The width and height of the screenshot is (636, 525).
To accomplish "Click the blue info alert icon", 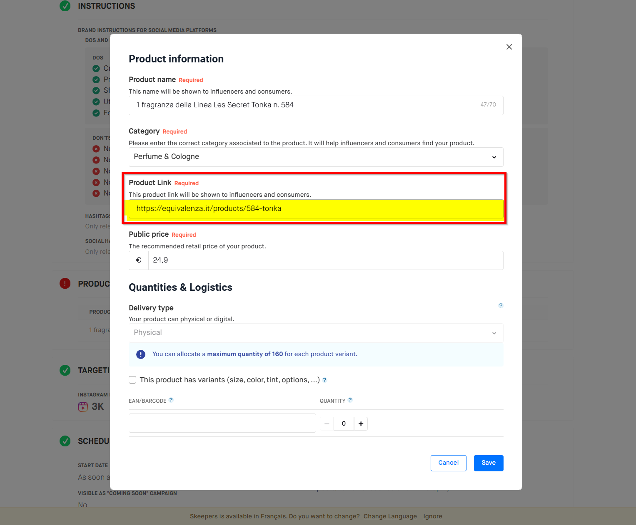I will pyautogui.click(x=141, y=354).
